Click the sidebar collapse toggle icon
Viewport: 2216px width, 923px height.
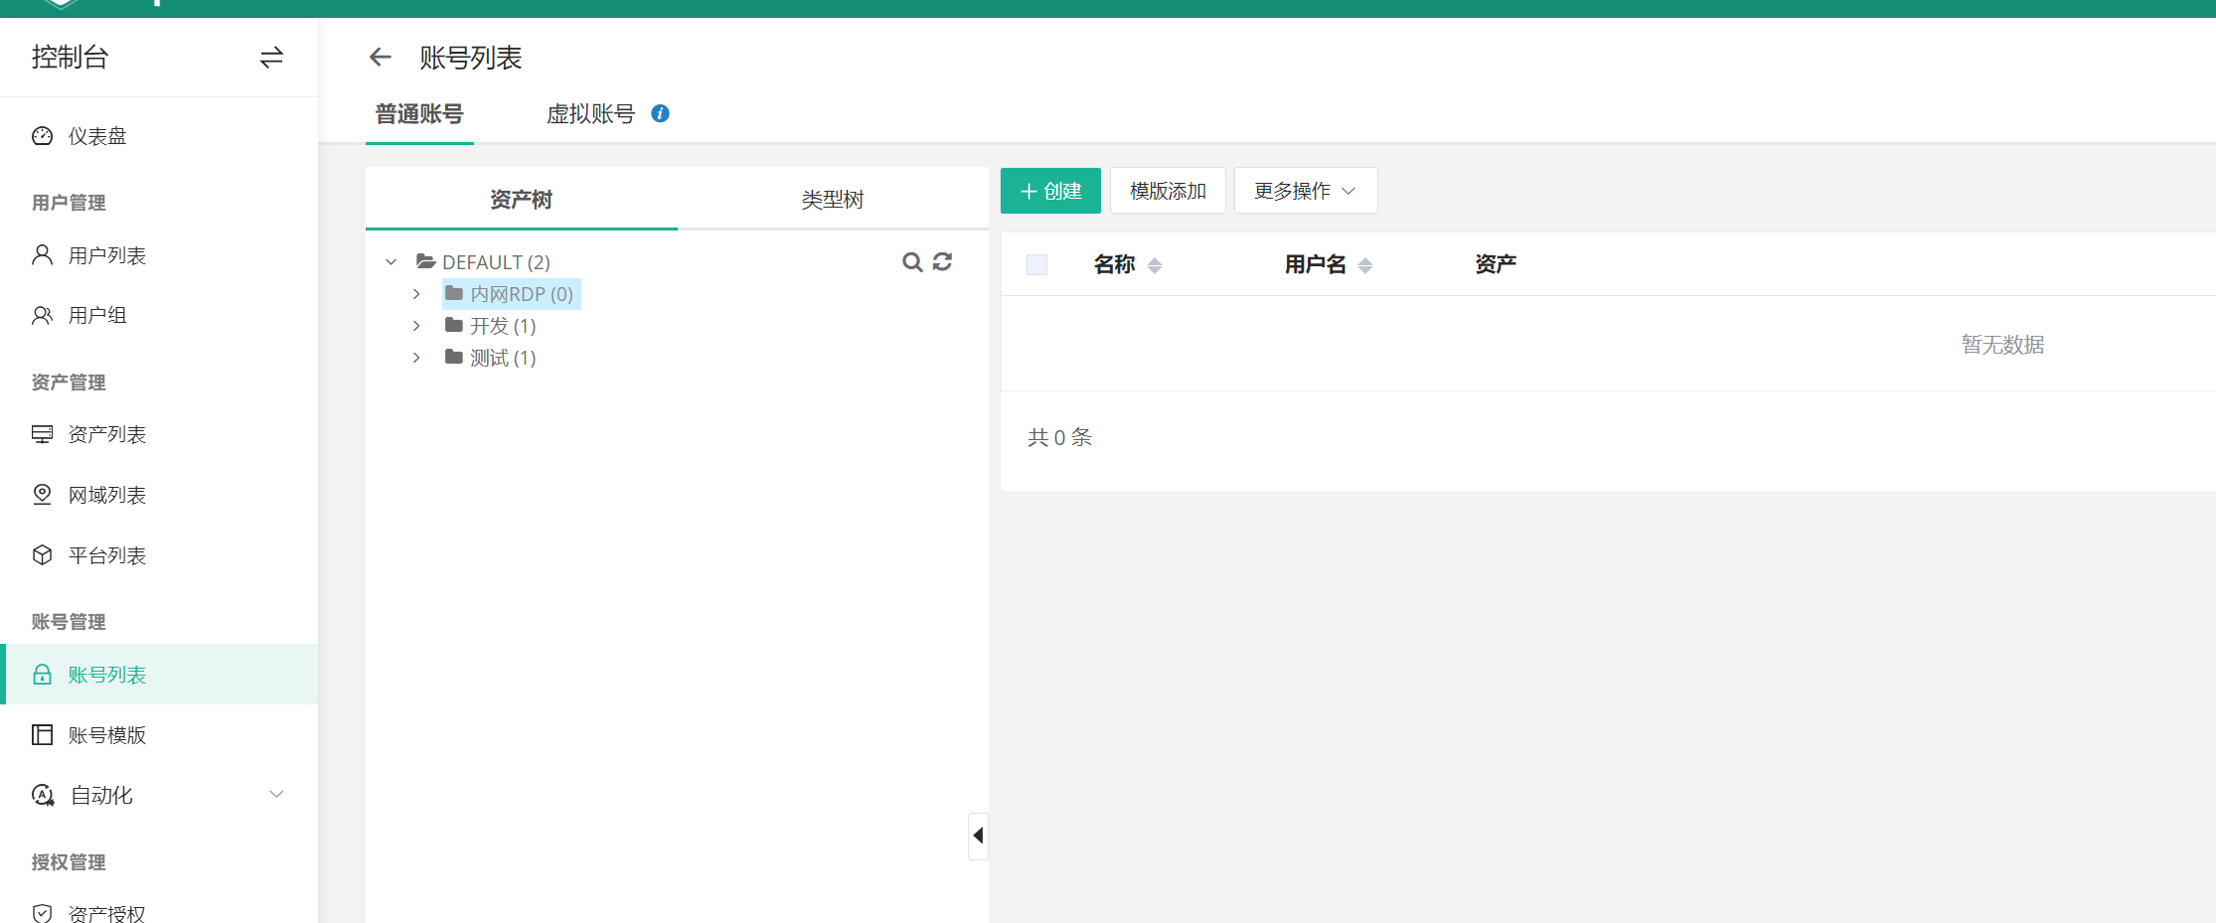271,58
